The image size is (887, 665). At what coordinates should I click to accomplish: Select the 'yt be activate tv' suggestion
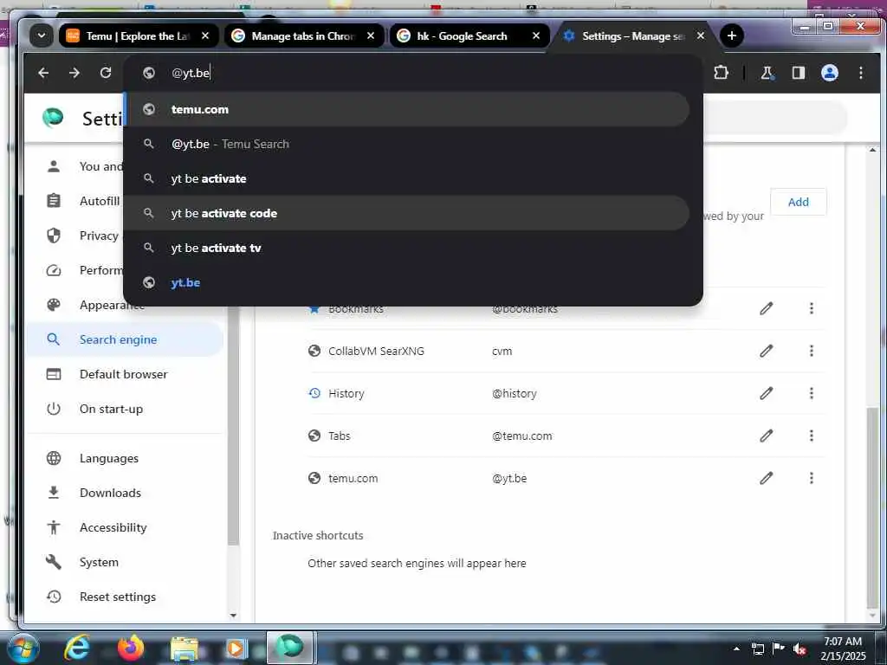point(406,248)
